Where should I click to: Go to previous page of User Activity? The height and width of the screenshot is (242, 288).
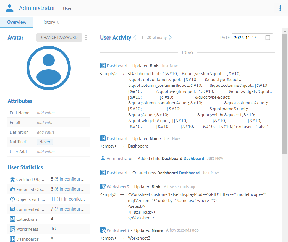135,38
